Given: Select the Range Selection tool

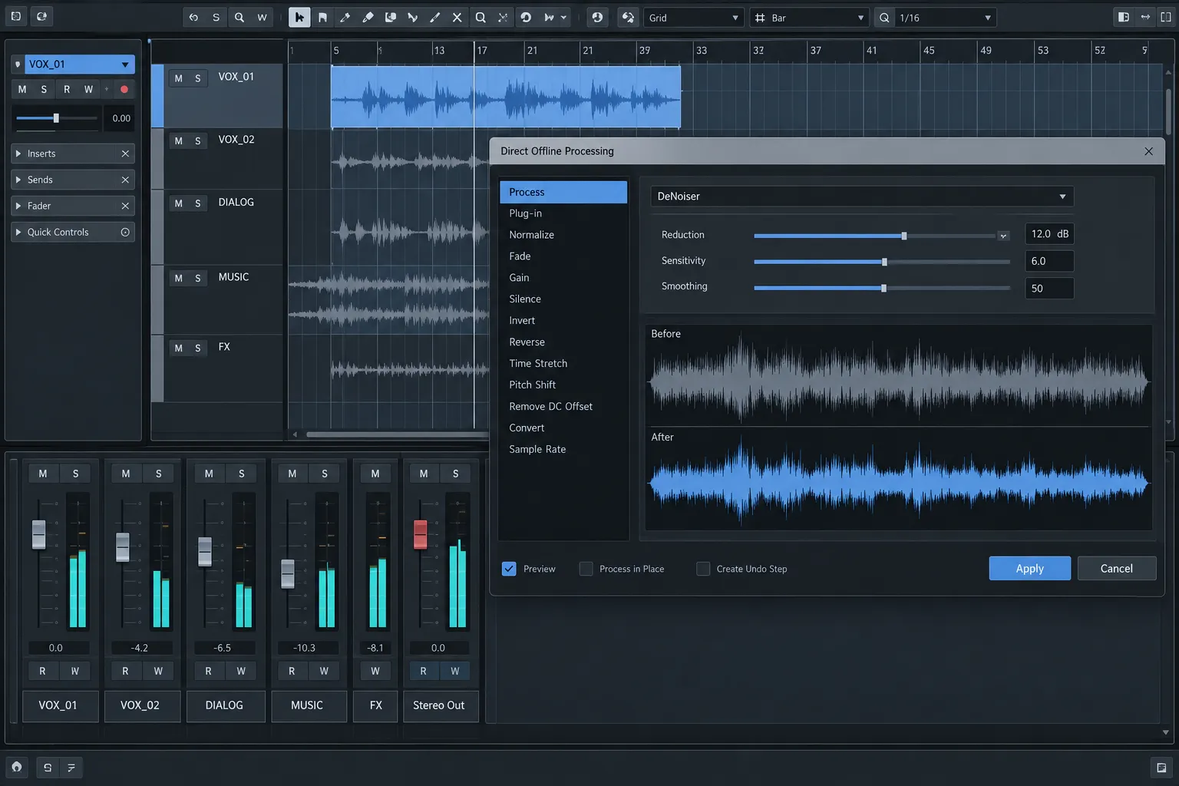Looking at the screenshot, I should (x=322, y=17).
